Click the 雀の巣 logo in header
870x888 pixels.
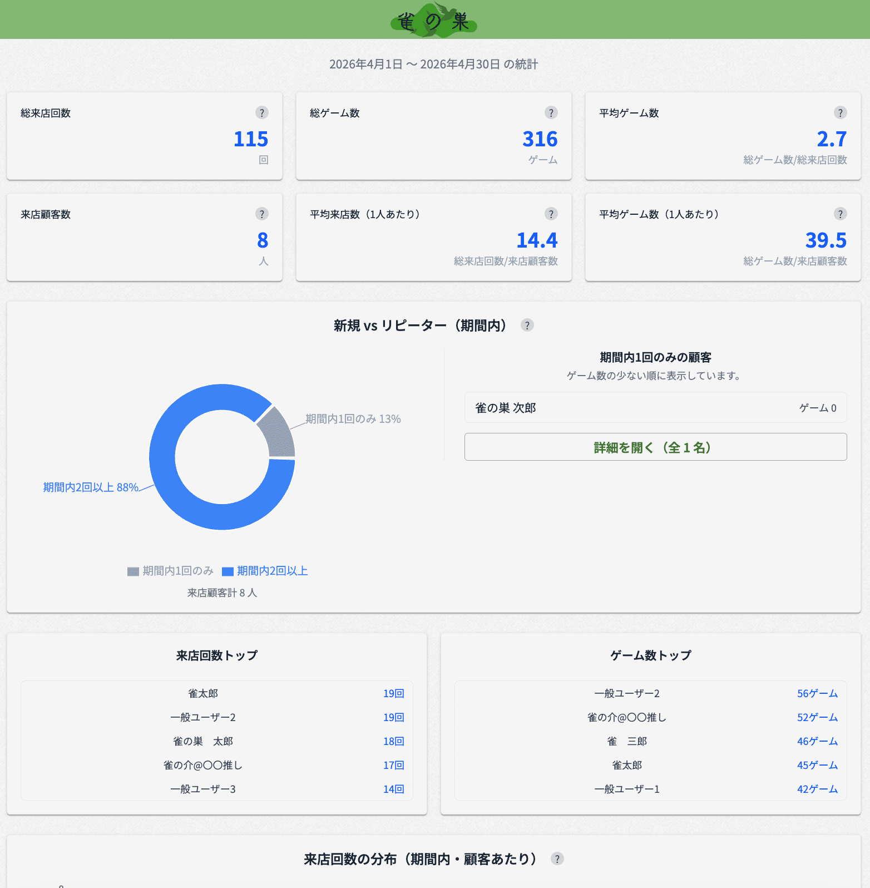[434, 20]
